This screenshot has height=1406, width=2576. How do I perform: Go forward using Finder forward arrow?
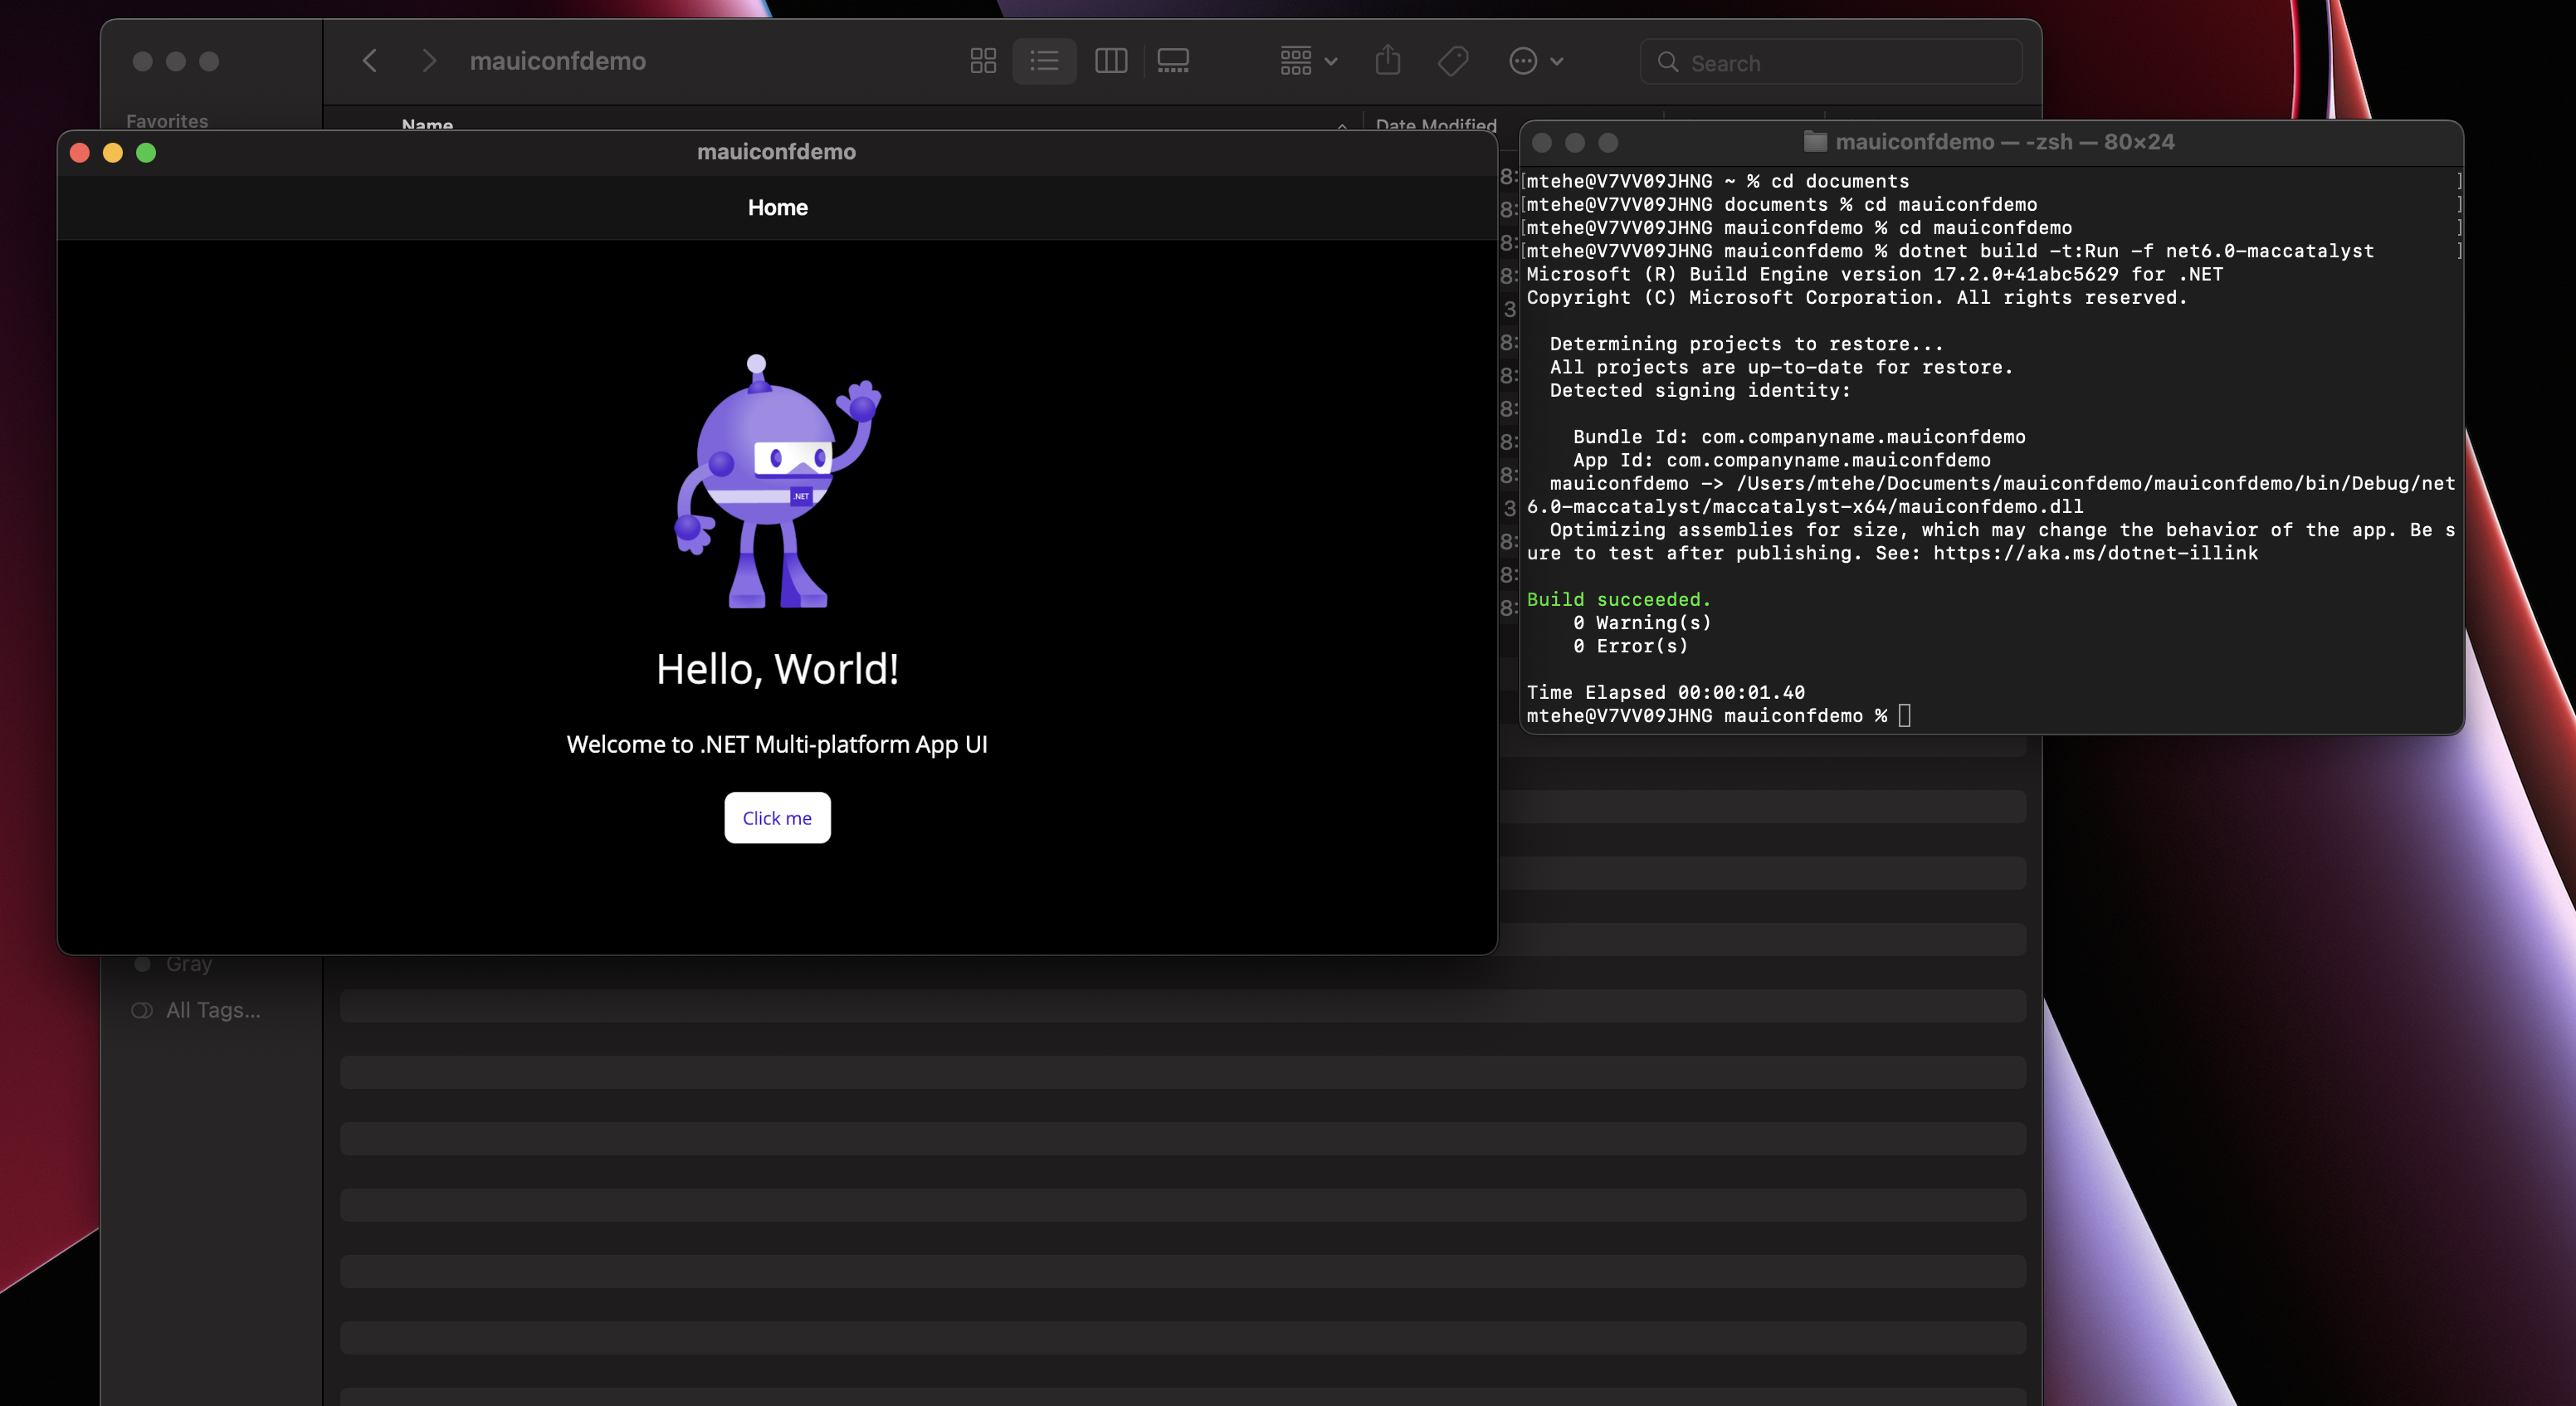[x=429, y=61]
